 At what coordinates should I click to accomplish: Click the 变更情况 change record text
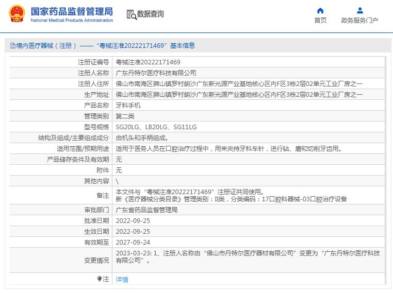(x=248, y=257)
